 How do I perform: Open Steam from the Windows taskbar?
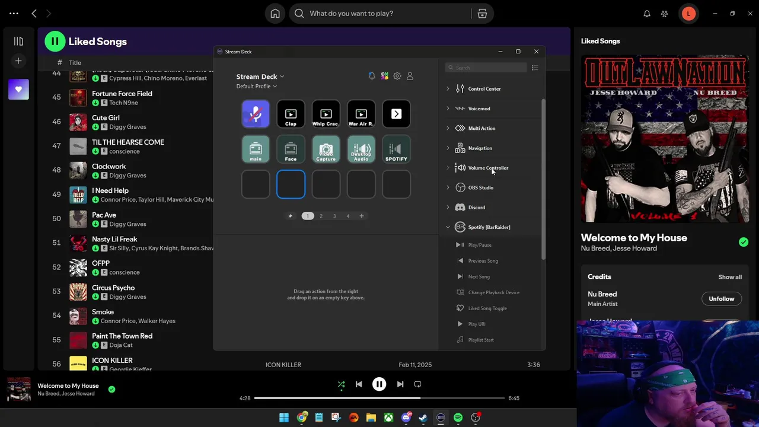click(x=423, y=418)
